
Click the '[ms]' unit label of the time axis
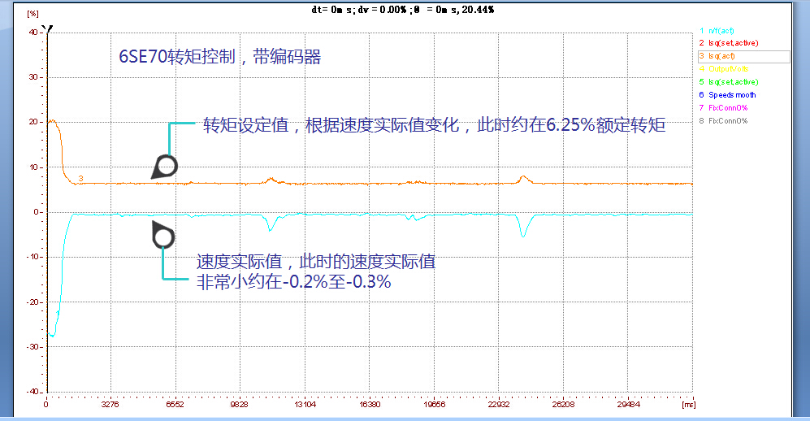pos(689,405)
